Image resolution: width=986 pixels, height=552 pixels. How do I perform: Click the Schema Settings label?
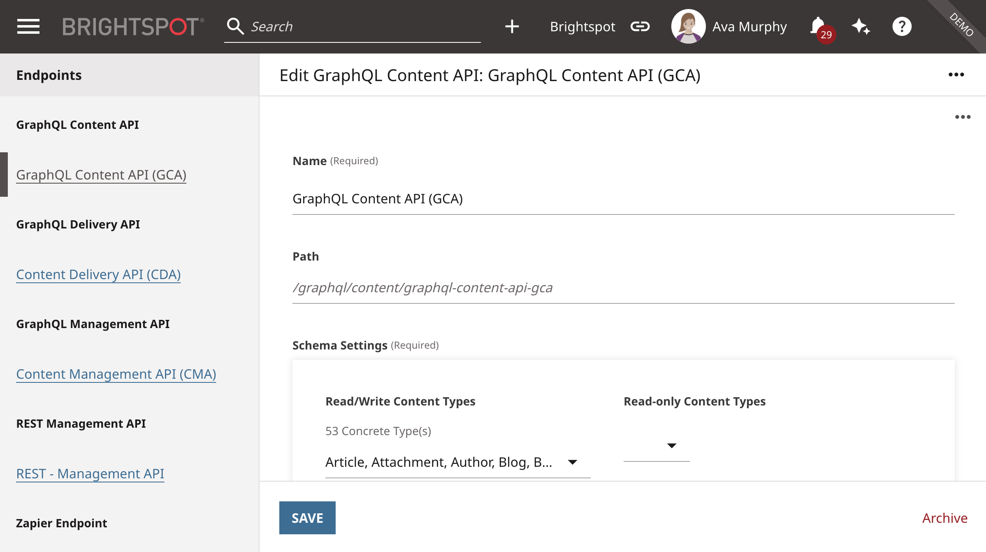(x=340, y=345)
